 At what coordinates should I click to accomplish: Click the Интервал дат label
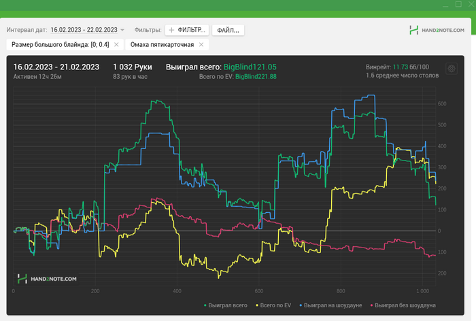pos(27,30)
